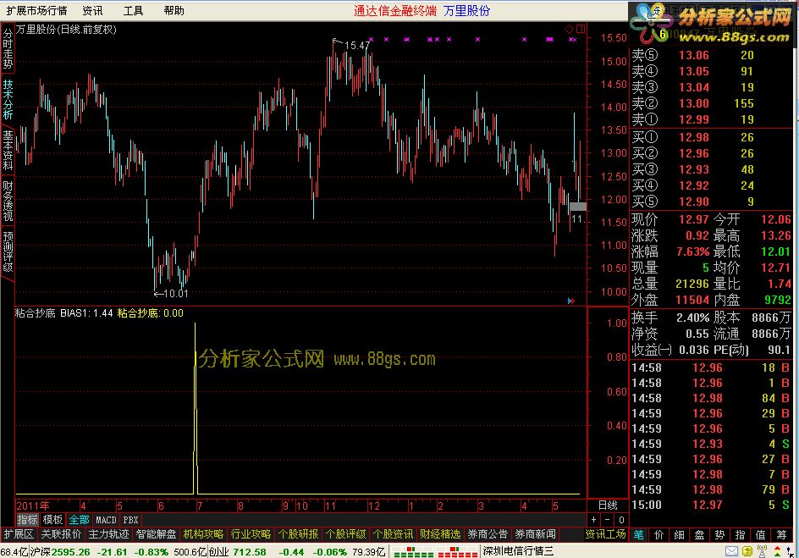Open the 预测评级 sidebar tab
This screenshot has height=558, width=799.
coord(8,251)
